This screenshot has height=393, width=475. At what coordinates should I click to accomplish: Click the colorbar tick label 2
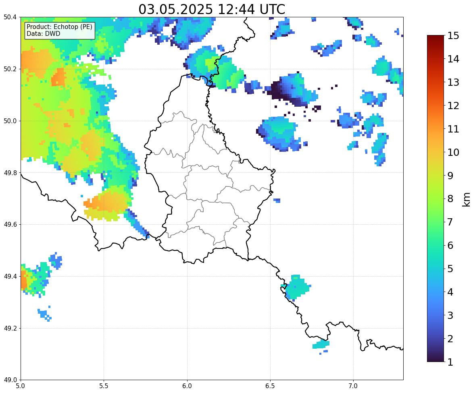tap(450, 339)
